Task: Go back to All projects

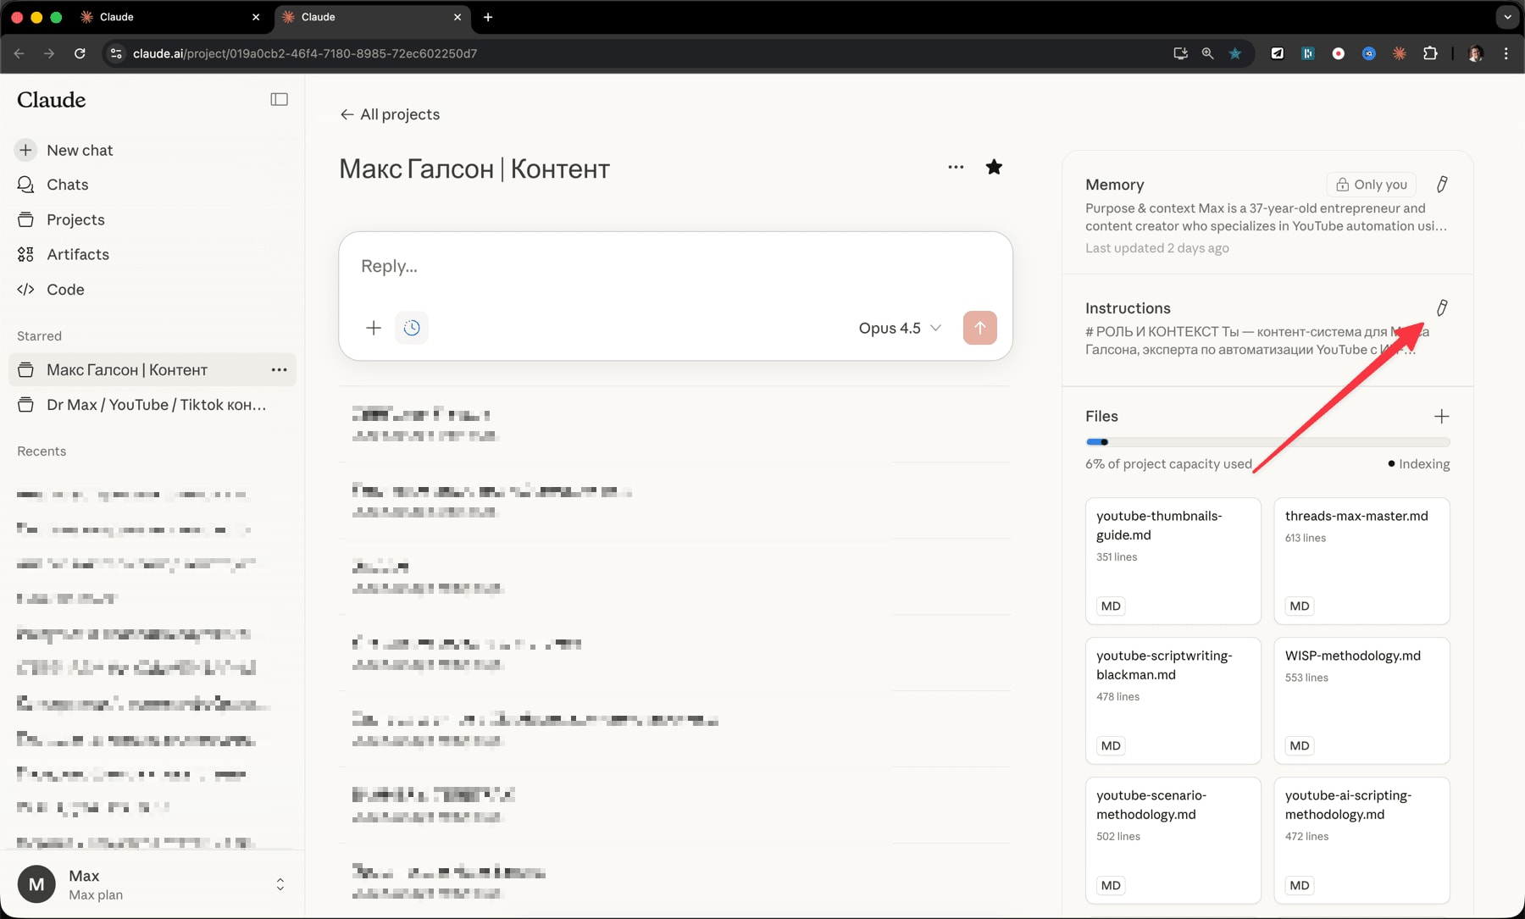Action: coord(391,114)
